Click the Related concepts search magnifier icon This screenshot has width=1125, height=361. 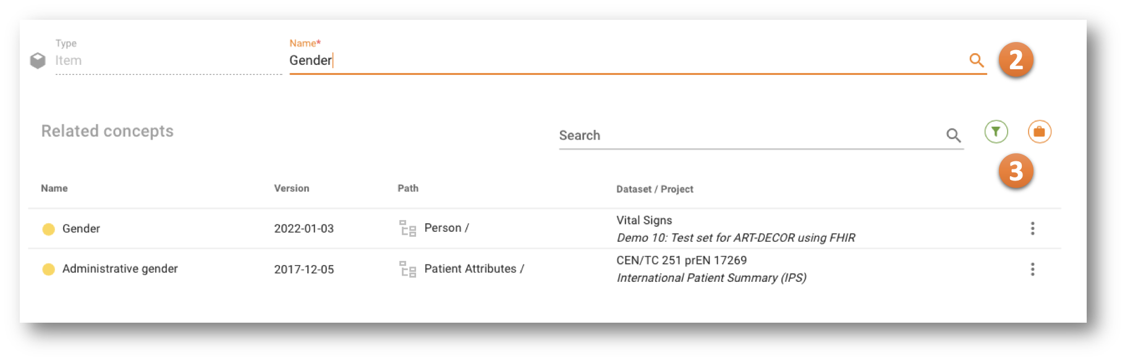(x=953, y=135)
